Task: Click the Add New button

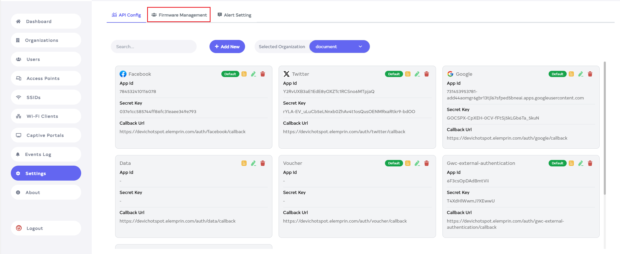Action: (x=227, y=47)
